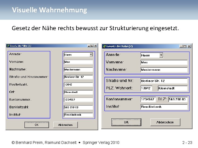Image resolution: width=198 pixels, height=148 pixels.
Task: Click the app icon in left dialog title bar
Action: point(8,46)
